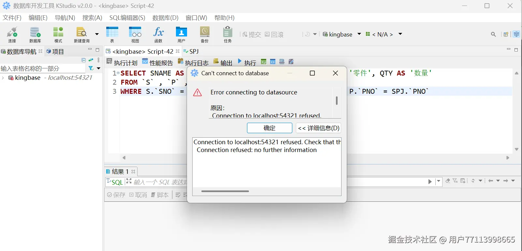The width and height of the screenshot is (522, 251).
Task: Open the 导航(N) menu
Action: coord(65,18)
